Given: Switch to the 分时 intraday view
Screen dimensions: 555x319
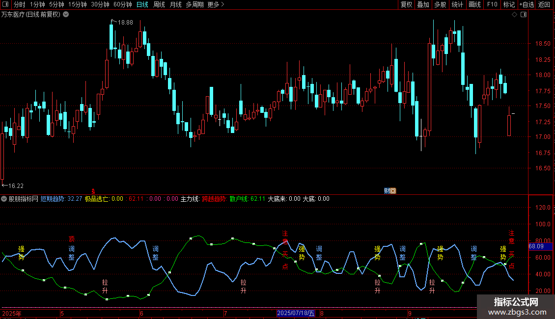Looking at the screenshot, I should click(19, 5).
